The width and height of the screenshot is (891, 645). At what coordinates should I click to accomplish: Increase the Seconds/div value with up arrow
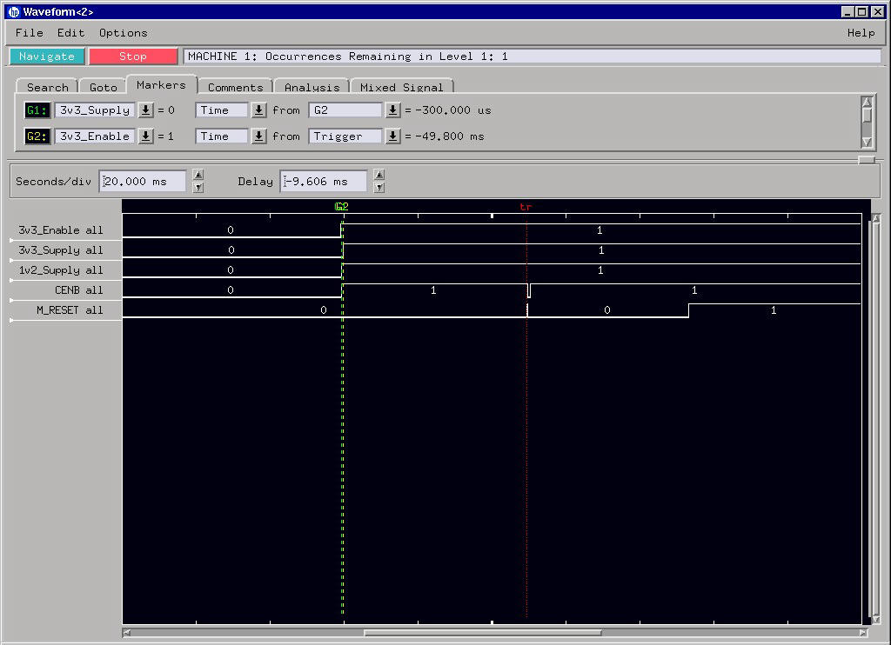[x=198, y=175]
